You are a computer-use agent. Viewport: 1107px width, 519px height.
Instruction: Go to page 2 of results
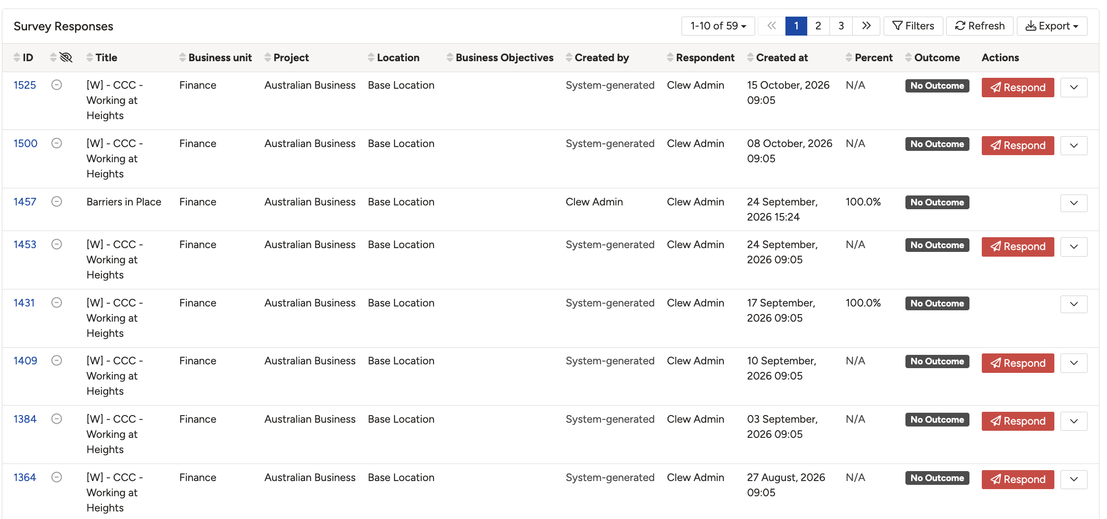[x=818, y=26]
